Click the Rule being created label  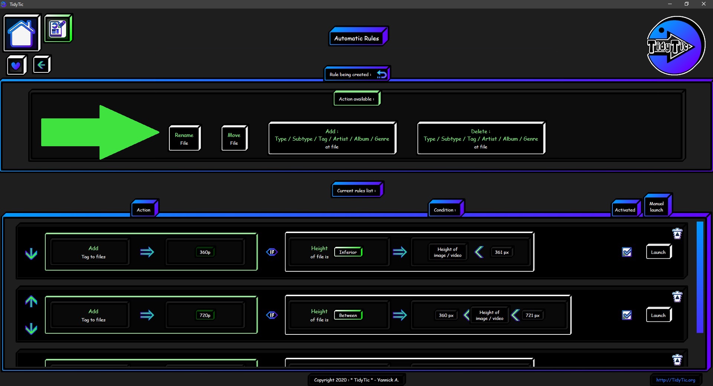click(350, 74)
